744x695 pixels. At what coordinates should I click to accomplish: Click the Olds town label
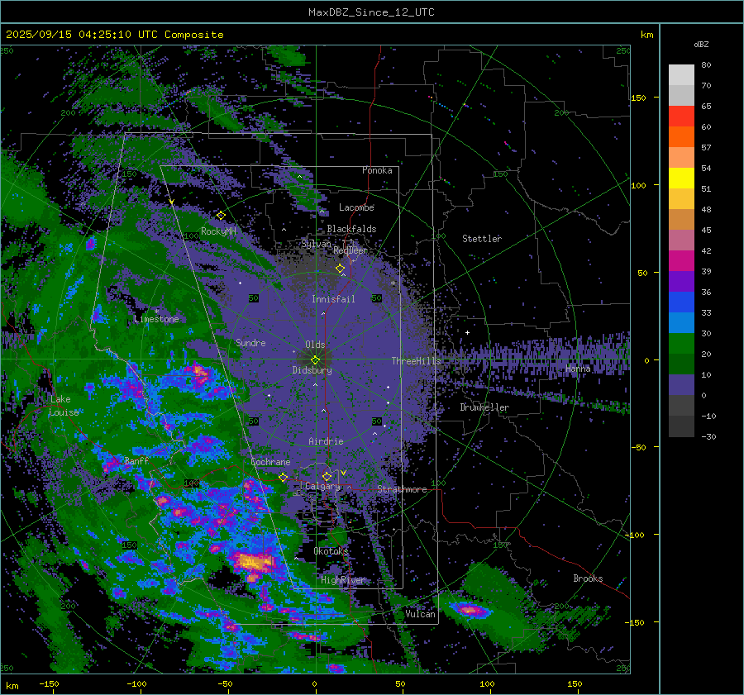click(x=315, y=345)
